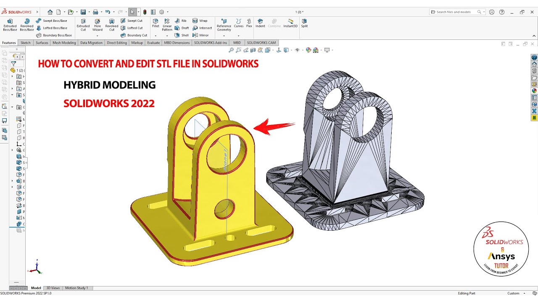538x302 pixels.
Task: Open the Model tab at bottom
Action: [36, 288]
